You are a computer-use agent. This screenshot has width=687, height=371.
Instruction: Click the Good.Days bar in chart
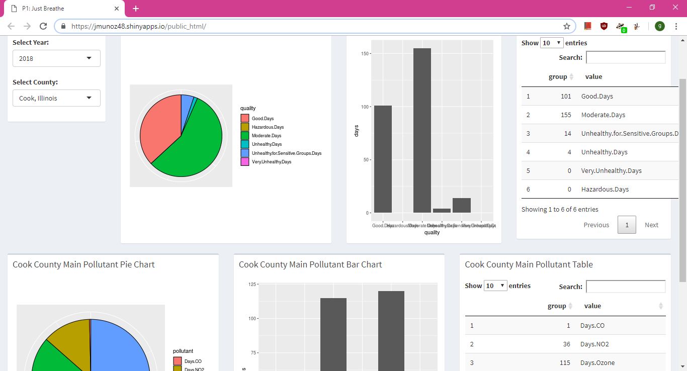click(383, 159)
